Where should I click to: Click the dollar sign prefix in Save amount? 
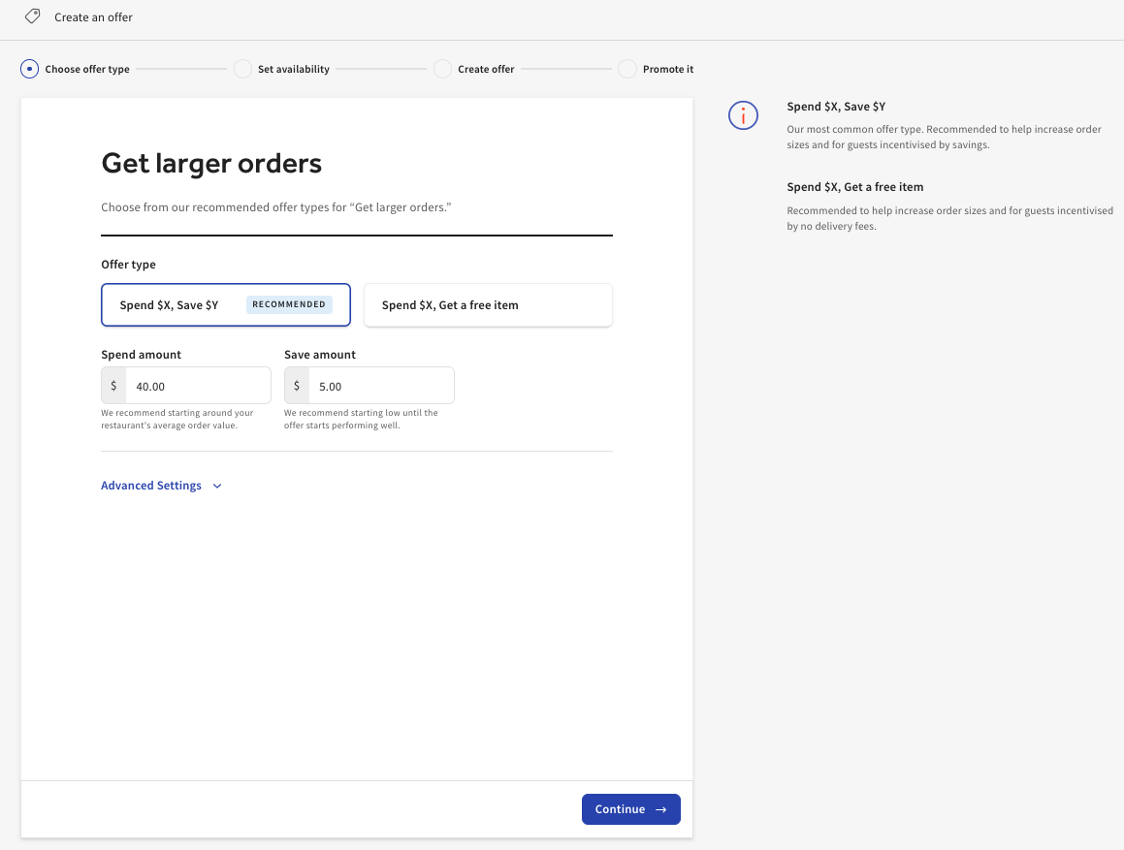pyautogui.click(x=296, y=385)
